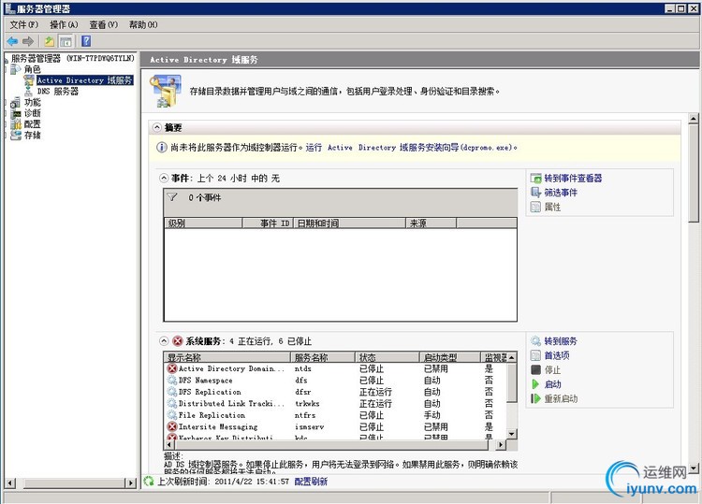702x504 pixels.
Task: Click the event filter funnel icon
Action: (172, 196)
